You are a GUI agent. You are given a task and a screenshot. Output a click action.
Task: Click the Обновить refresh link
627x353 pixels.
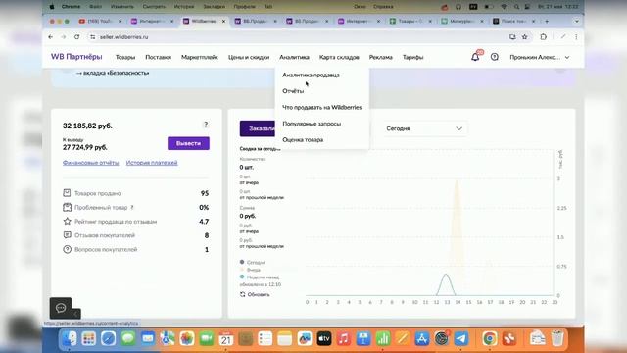pyautogui.click(x=259, y=294)
